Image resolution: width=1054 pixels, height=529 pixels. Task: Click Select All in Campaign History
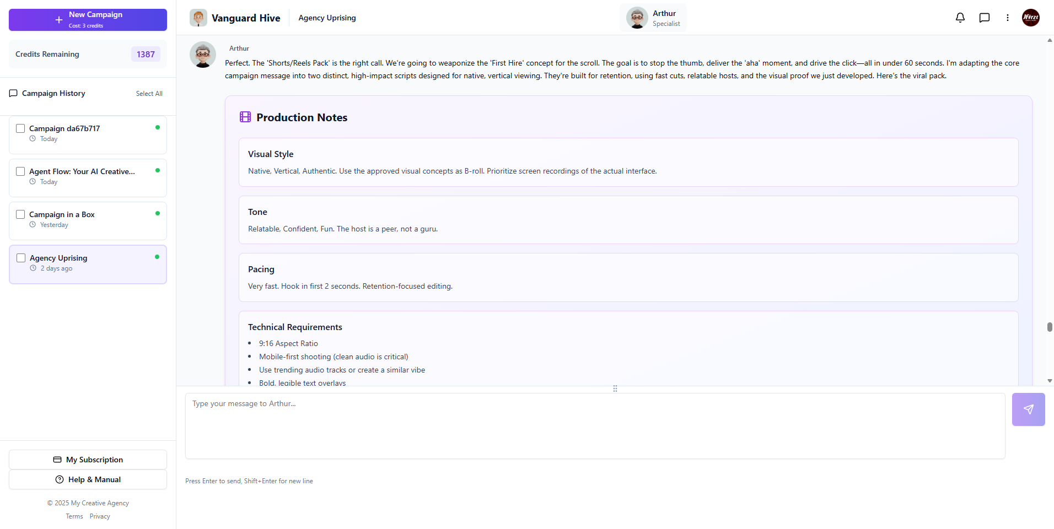[149, 94]
